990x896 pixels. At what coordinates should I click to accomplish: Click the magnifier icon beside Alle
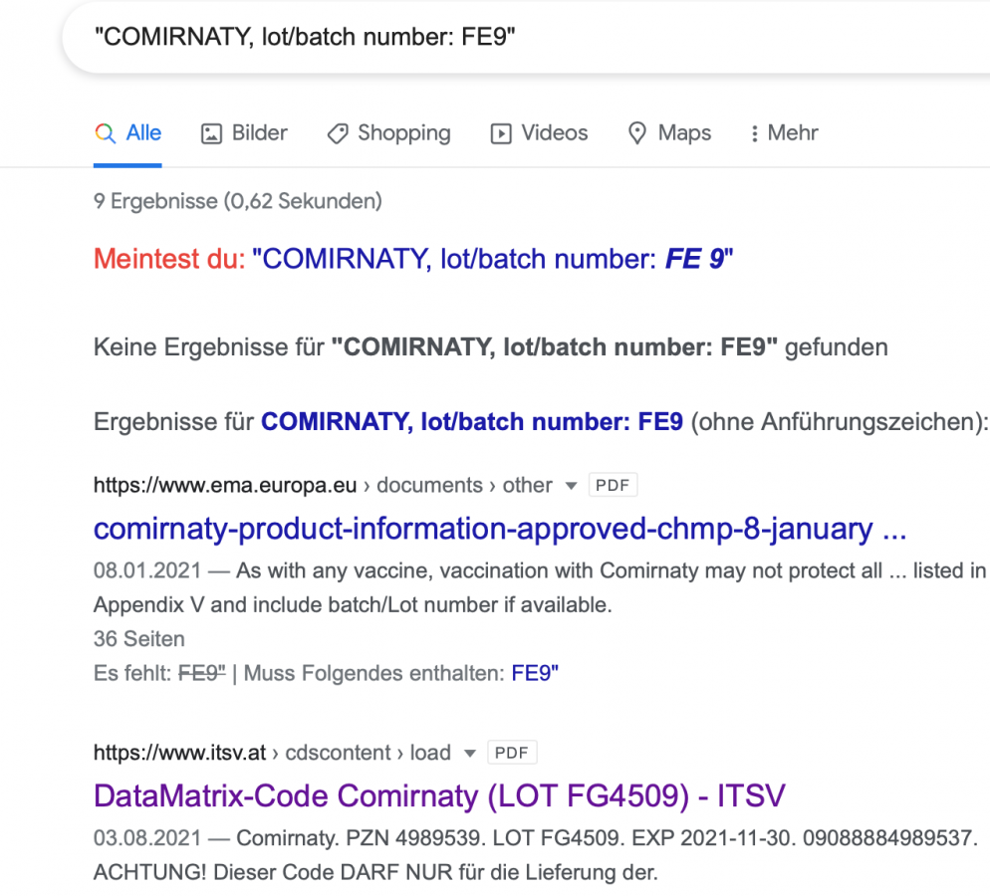click(105, 133)
